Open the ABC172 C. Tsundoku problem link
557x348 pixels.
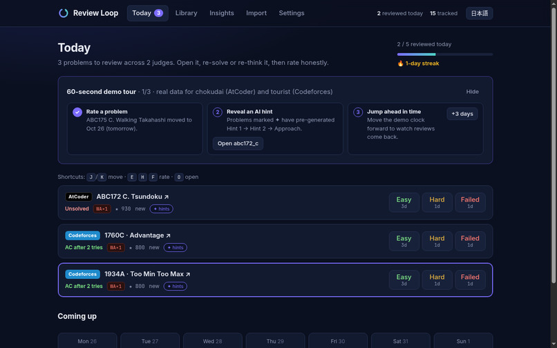coord(133,197)
